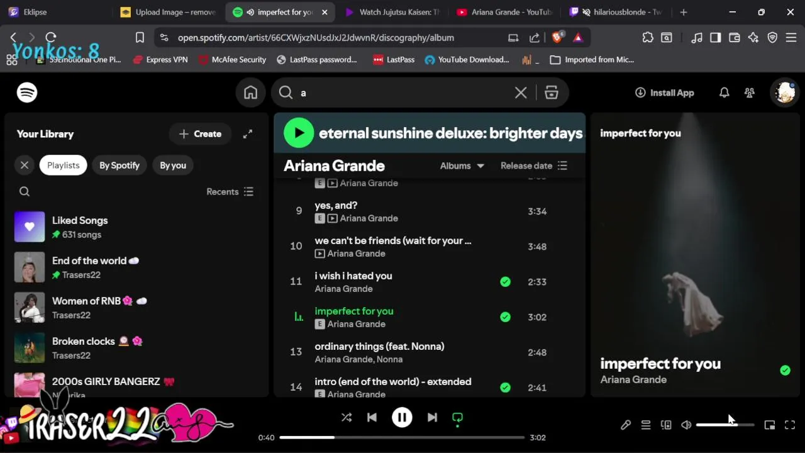Toggle the By you filter chip
Screen dimensions: 805x453
coord(173,165)
